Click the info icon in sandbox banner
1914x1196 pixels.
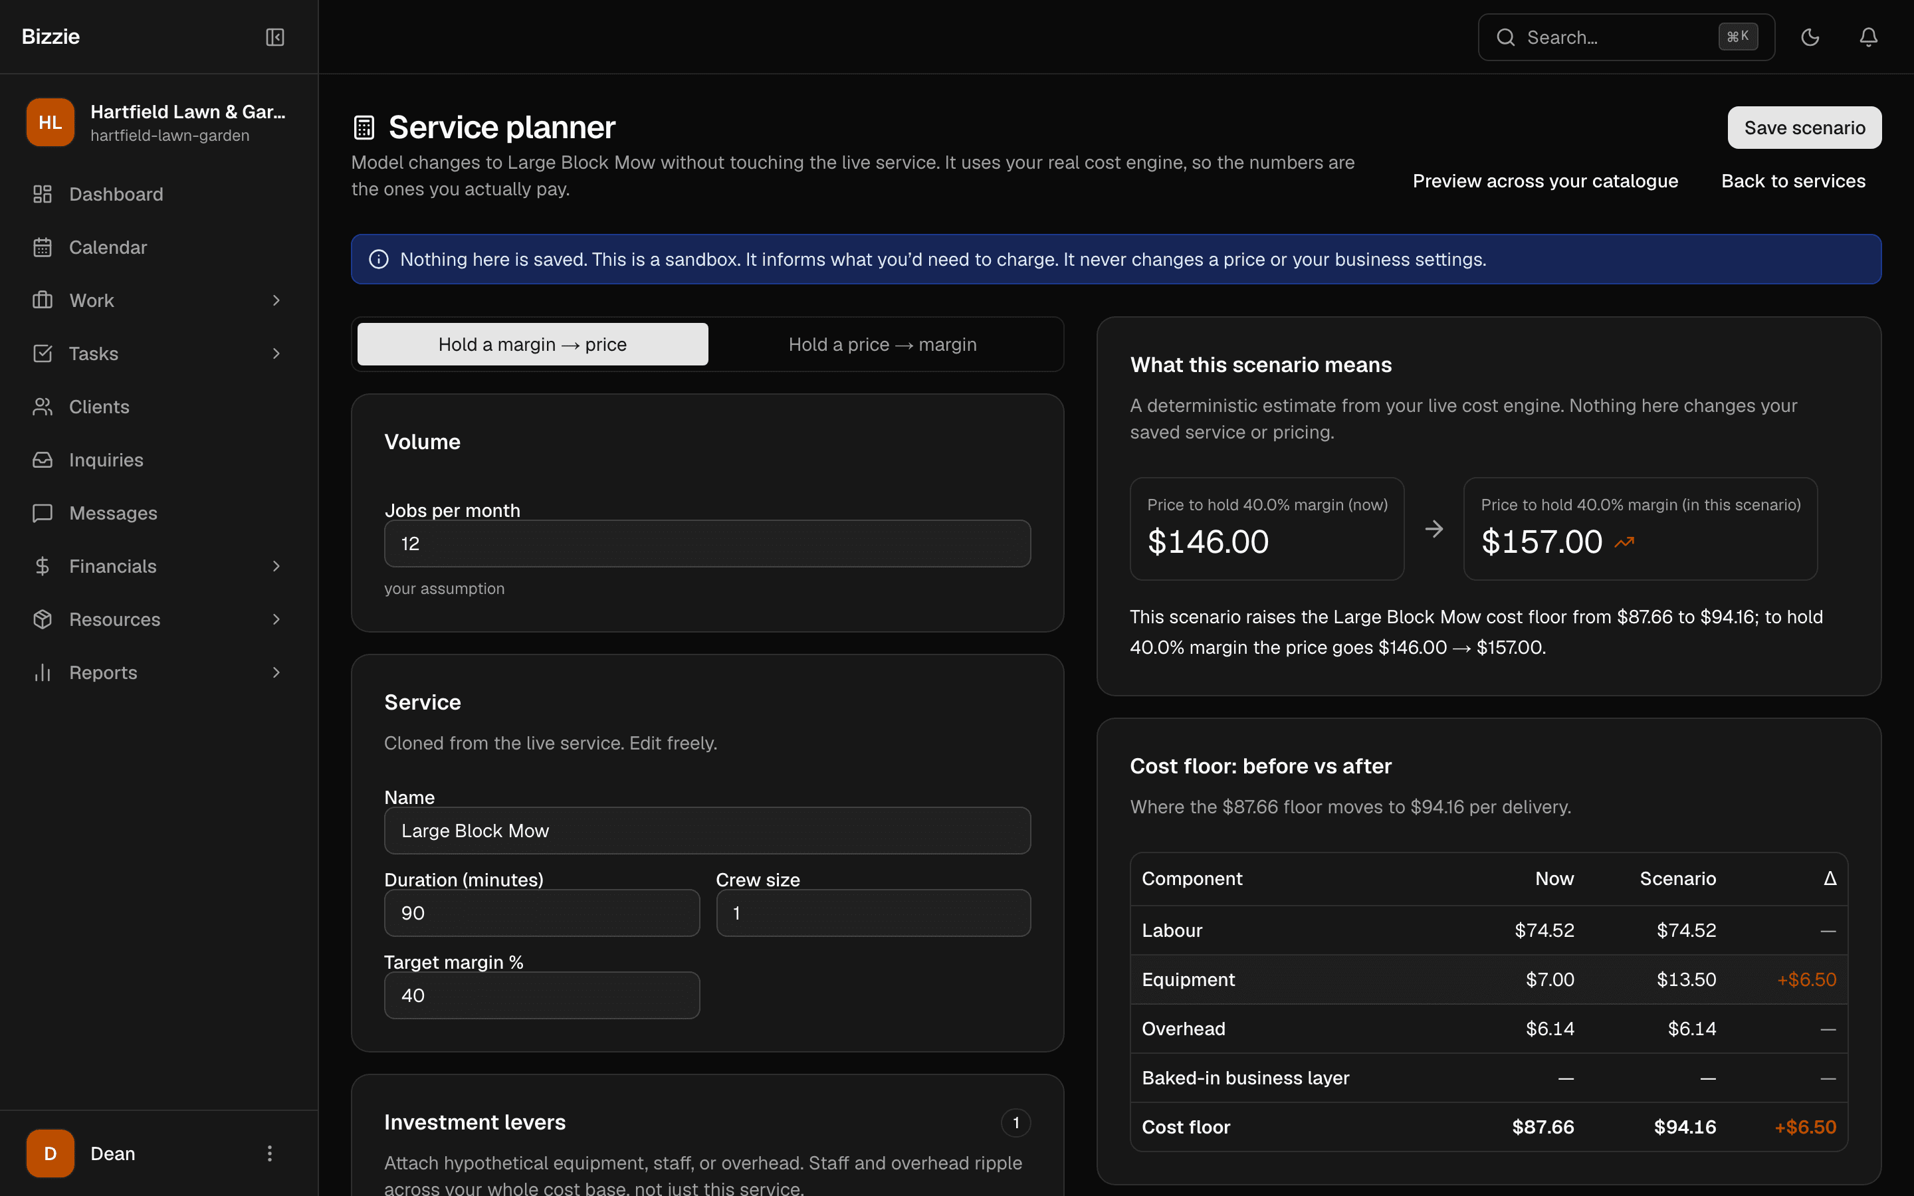(379, 259)
